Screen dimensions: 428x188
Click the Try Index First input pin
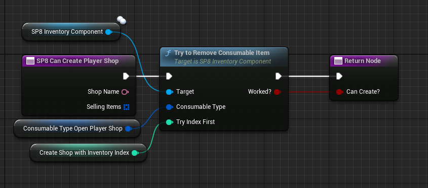click(x=169, y=122)
